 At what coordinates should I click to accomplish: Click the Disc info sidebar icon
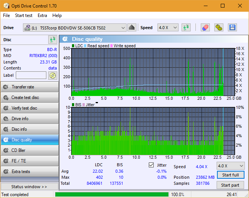[6, 129]
